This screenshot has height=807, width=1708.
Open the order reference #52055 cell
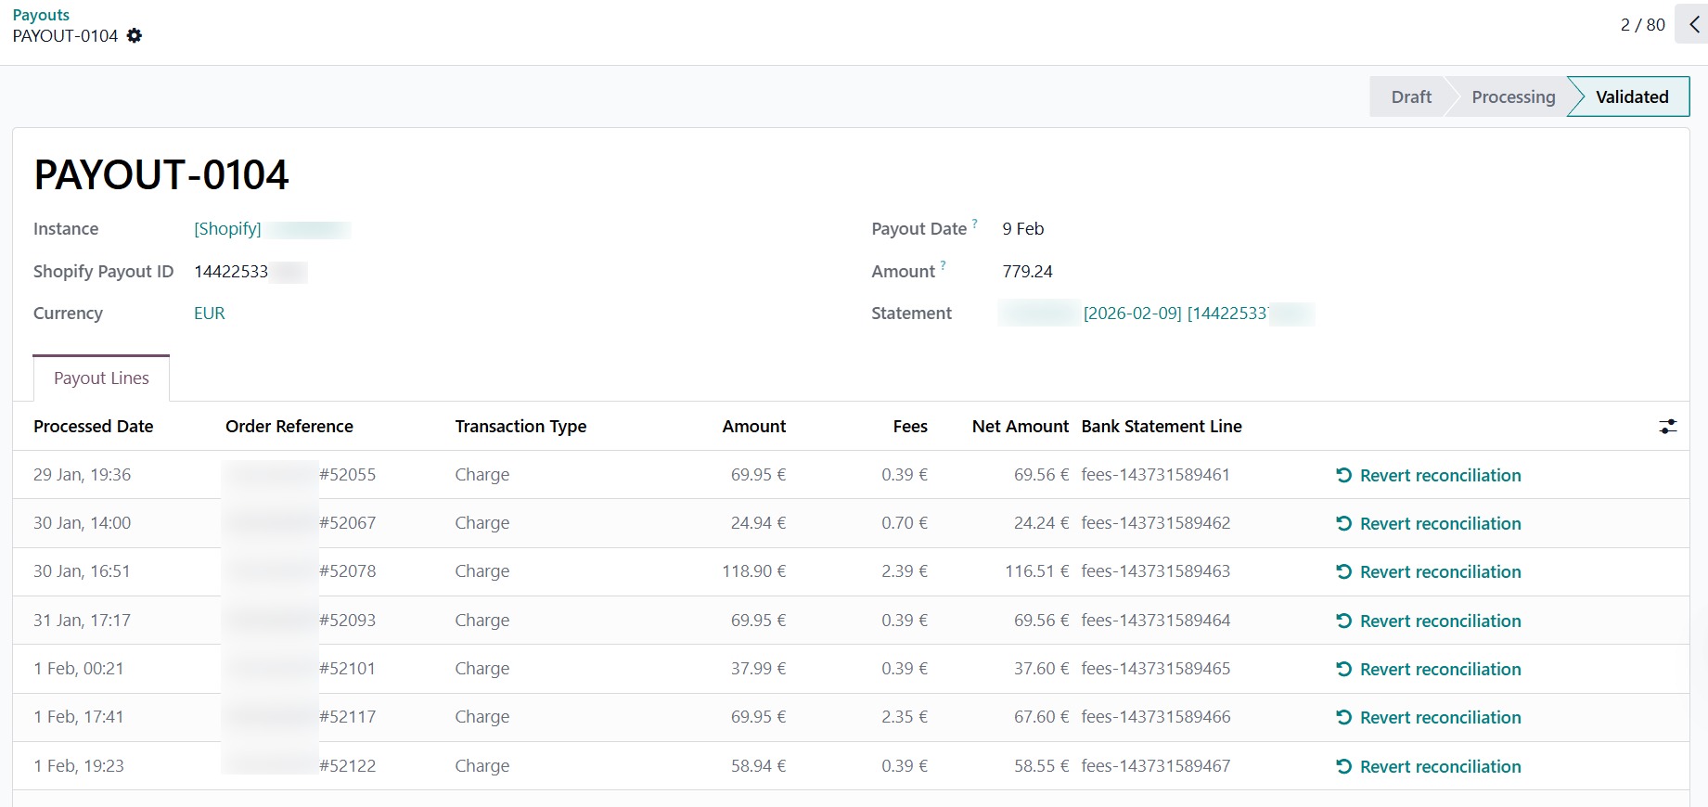point(347,474)
